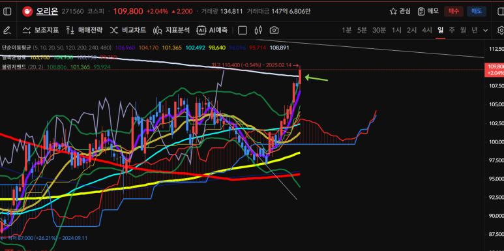Click trading volume value 134,811
The image size is (504, 251).
point(231,12)
